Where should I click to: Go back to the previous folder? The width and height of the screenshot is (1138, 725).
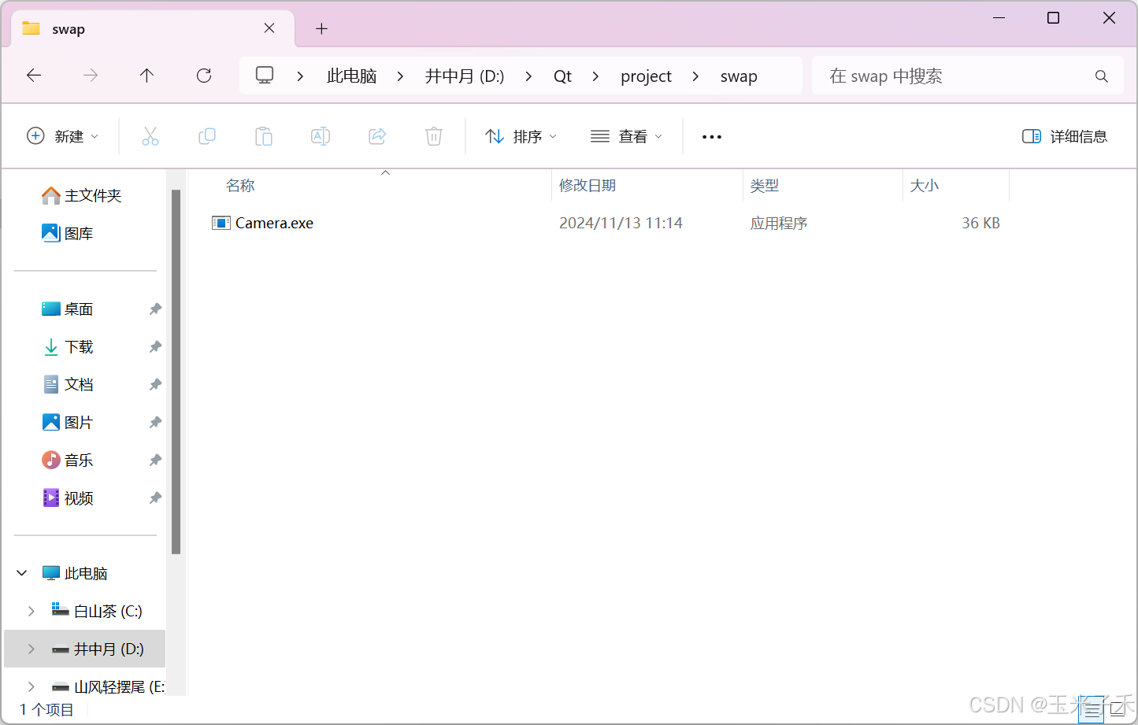pyautogui.click(x=34, y=76)
